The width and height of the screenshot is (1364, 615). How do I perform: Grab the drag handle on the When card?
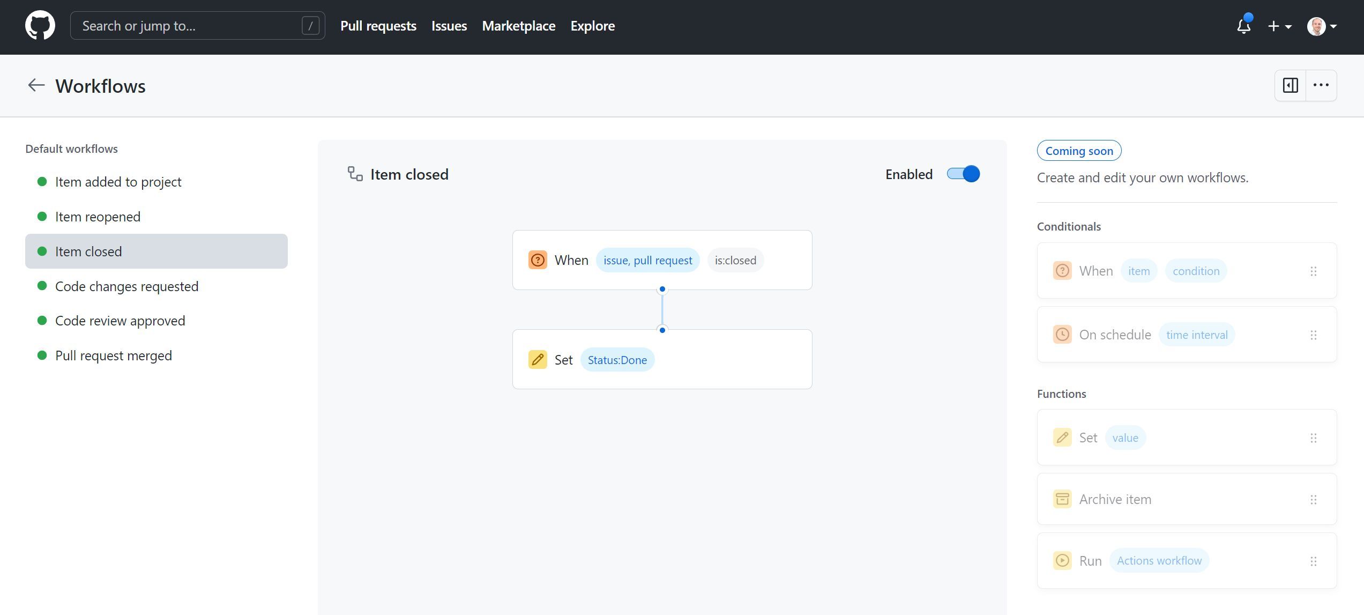coord(1314,271)
